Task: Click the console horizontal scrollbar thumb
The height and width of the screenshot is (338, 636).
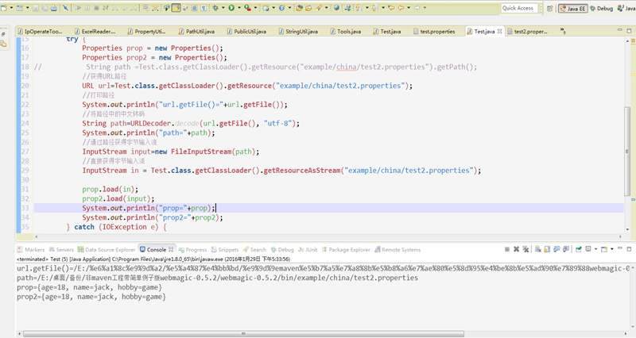Action: click(x=243, y=334)
